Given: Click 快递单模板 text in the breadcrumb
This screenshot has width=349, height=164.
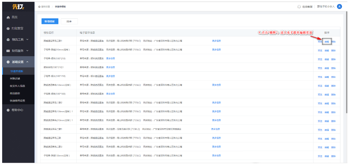Looking at the screenshot, I should coord(60,6).
